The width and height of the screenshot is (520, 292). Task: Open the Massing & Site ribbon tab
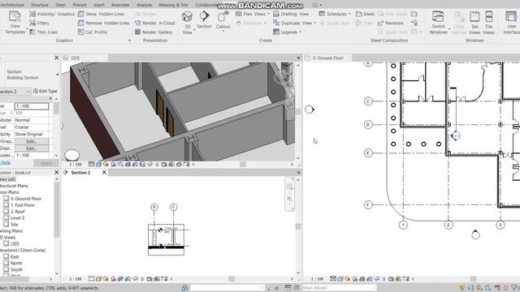(173, 5)
